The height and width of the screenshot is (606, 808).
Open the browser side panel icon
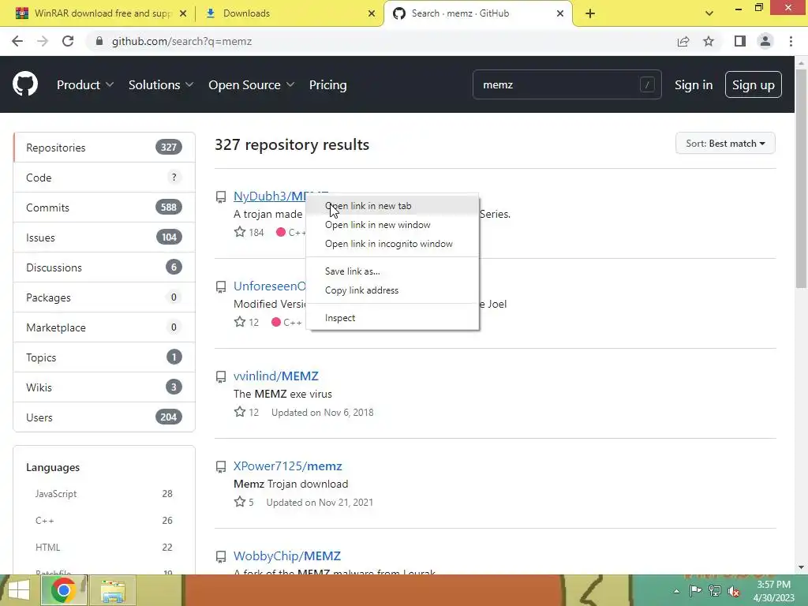click(x=740, y=41)
